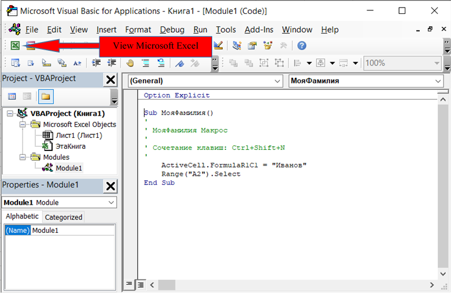The height and width of the screenshot is (294, 451).
Task: Collapse the Modules folder
Action: click(x=23, y=157)
